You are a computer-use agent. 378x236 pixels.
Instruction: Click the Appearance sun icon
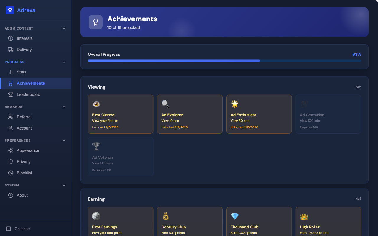[x=11, y=150]
